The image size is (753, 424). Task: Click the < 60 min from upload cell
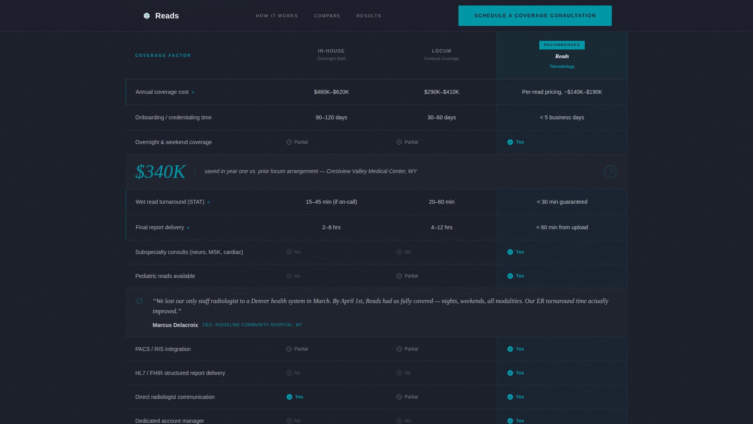[x=562, y=227]
